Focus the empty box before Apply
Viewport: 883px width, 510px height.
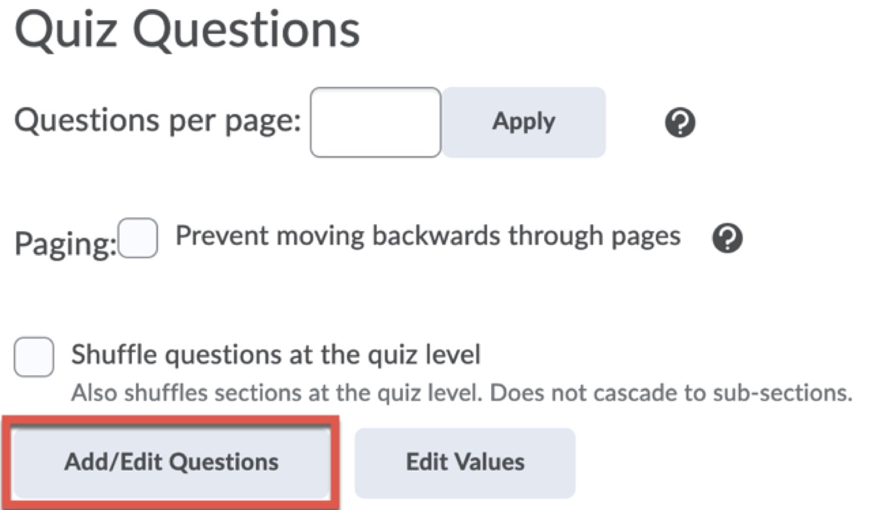click(x=376, y=122)
